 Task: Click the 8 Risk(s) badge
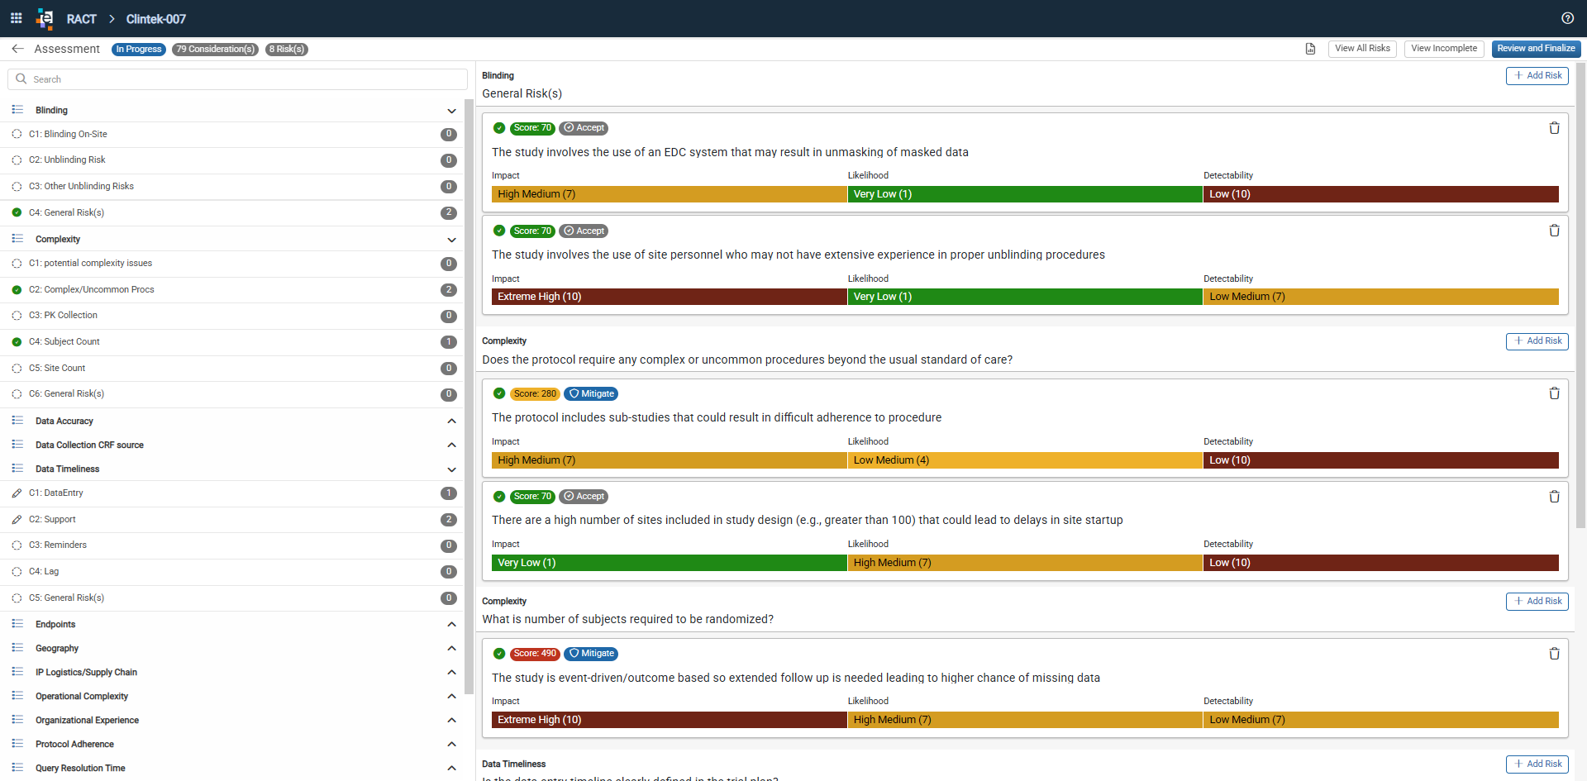(287, 50)
